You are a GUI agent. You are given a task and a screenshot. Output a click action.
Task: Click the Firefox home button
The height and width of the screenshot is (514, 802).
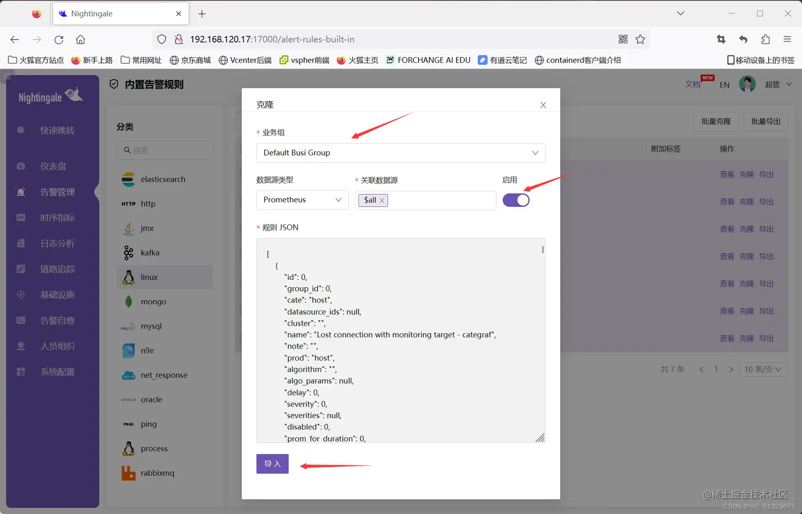[x=81, y=39]
